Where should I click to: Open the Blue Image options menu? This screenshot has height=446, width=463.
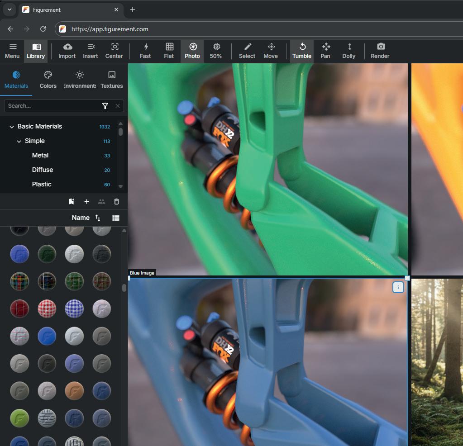tap(398, 287)
